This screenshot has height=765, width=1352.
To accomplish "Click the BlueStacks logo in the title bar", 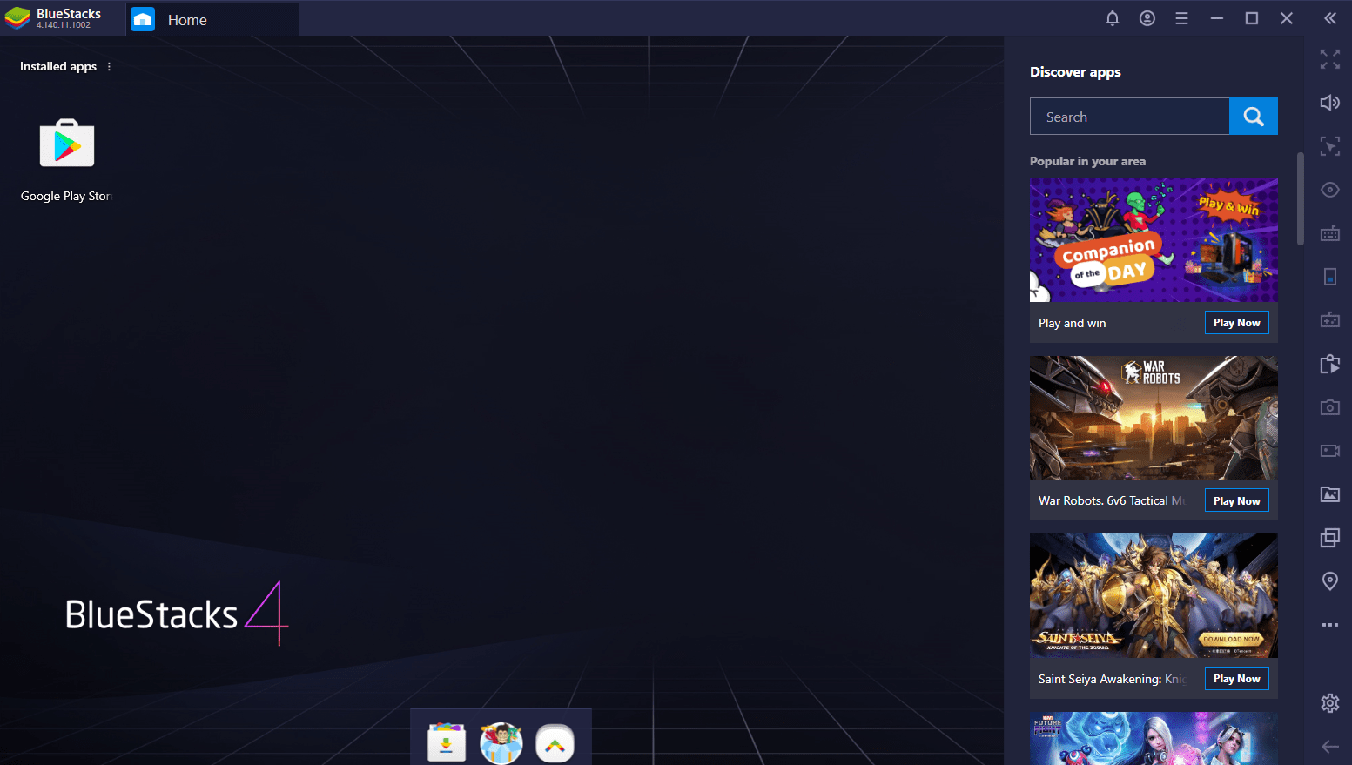I will (17, 18).
